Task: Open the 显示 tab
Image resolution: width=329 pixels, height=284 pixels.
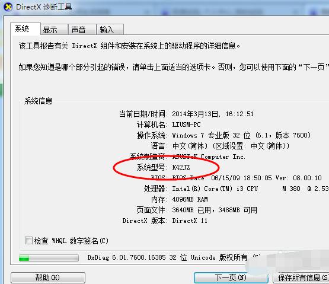Action: click(x=54, y=30)
